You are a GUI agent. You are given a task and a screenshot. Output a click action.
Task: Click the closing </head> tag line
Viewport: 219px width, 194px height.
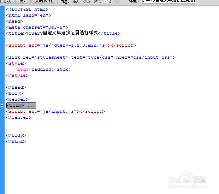click(x=16, y=88)
